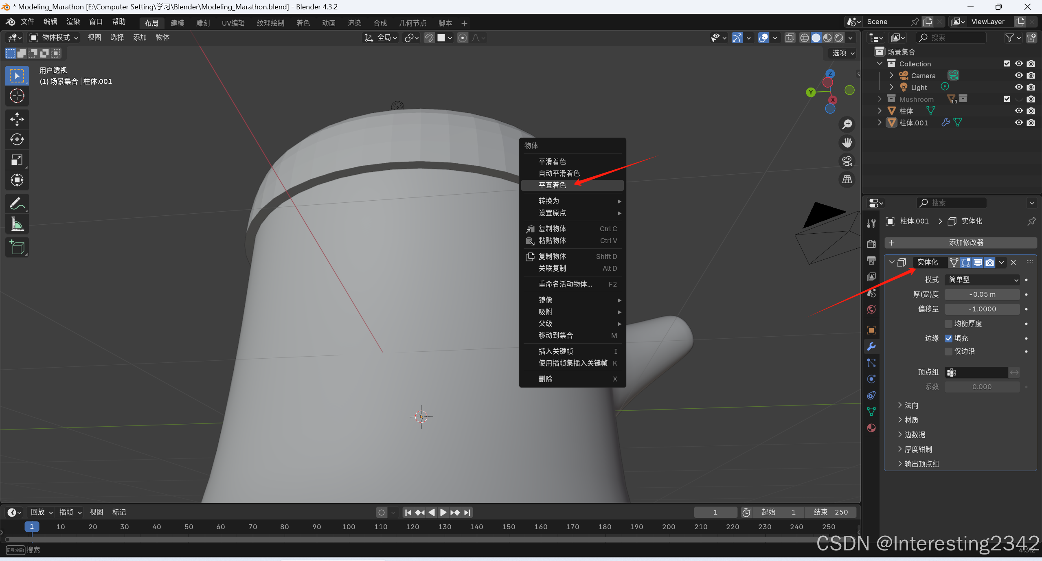Open the 模式 简单型 dropdown

pos(982,280)
